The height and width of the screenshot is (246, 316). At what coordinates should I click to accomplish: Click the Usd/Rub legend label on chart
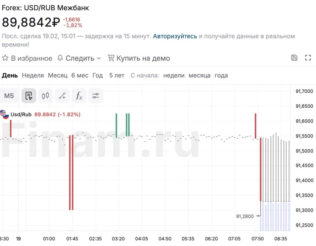pyautogui.click(x=21, y=114)
